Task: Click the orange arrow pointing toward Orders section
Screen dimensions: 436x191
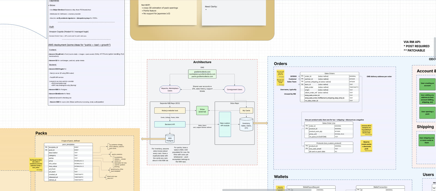Action: [x=260, y=123]
